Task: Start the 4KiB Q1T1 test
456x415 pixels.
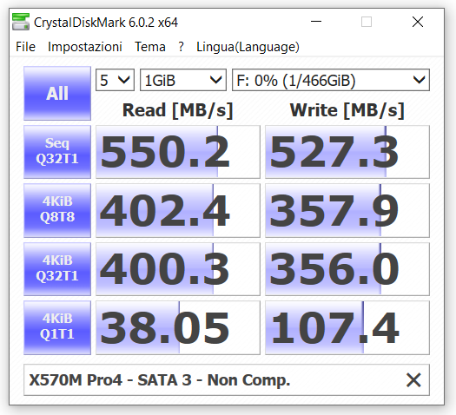Action: point(57,327)
